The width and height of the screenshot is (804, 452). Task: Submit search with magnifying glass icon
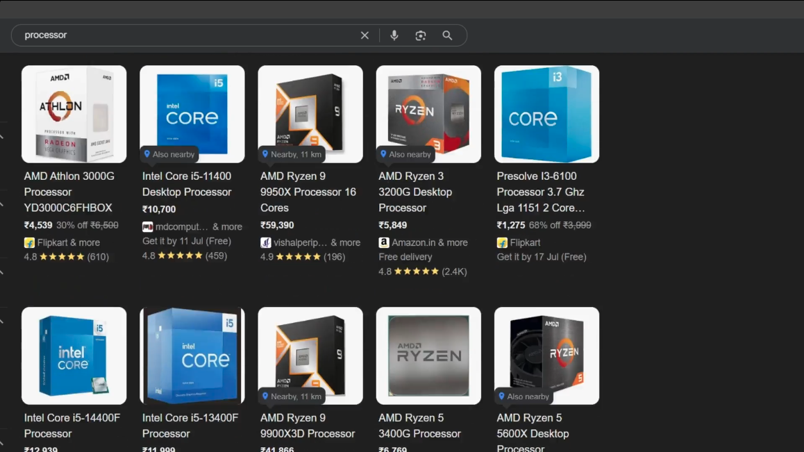(447, 35)
